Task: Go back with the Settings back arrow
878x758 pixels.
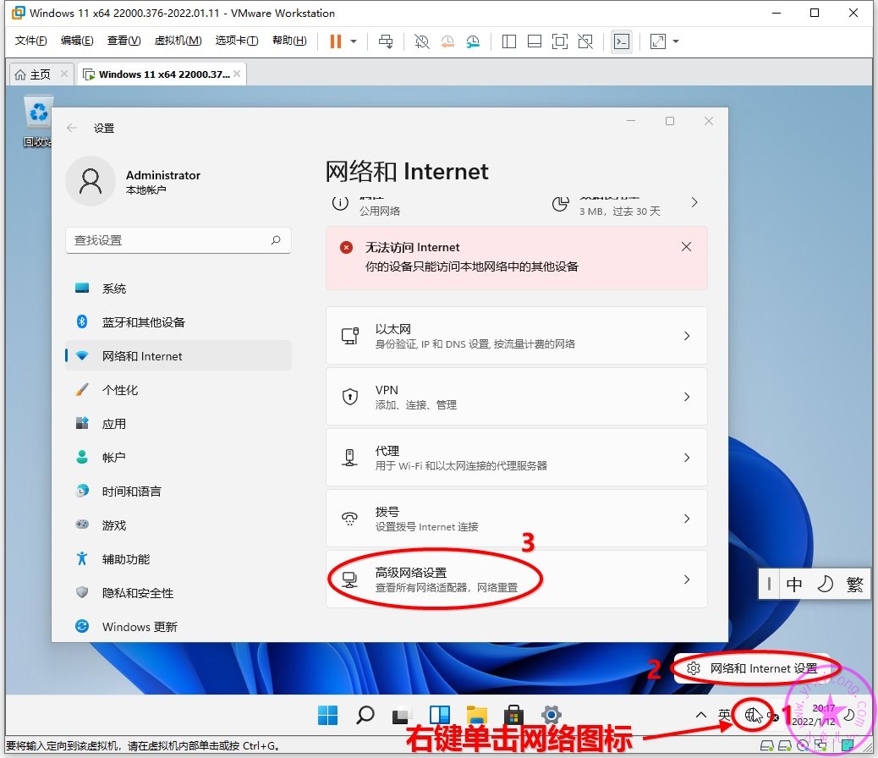Action: 72,128
